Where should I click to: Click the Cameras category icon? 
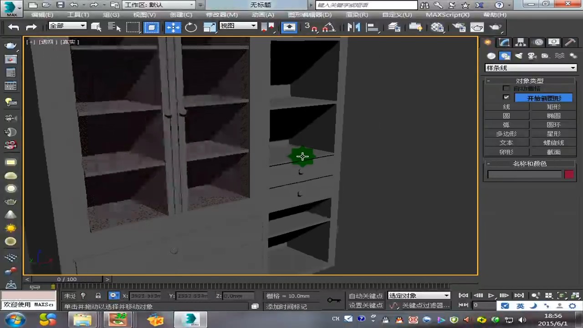point(532,56)
